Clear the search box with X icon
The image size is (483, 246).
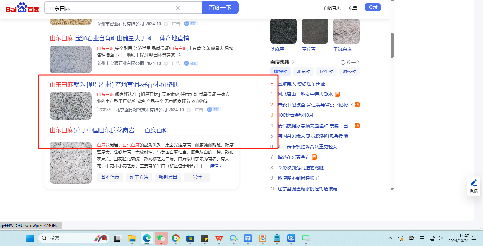(178, 8)
